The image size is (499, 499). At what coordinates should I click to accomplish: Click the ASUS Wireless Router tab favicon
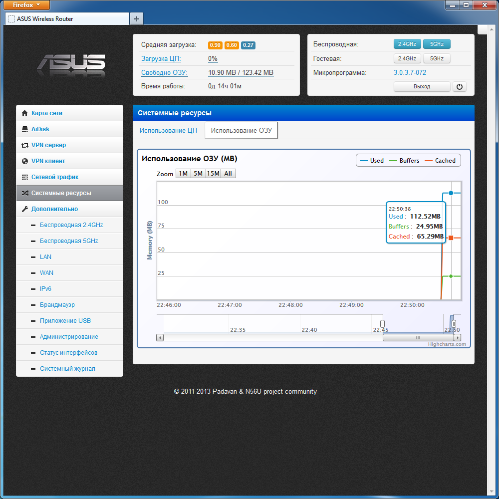[x=11, y=19]
